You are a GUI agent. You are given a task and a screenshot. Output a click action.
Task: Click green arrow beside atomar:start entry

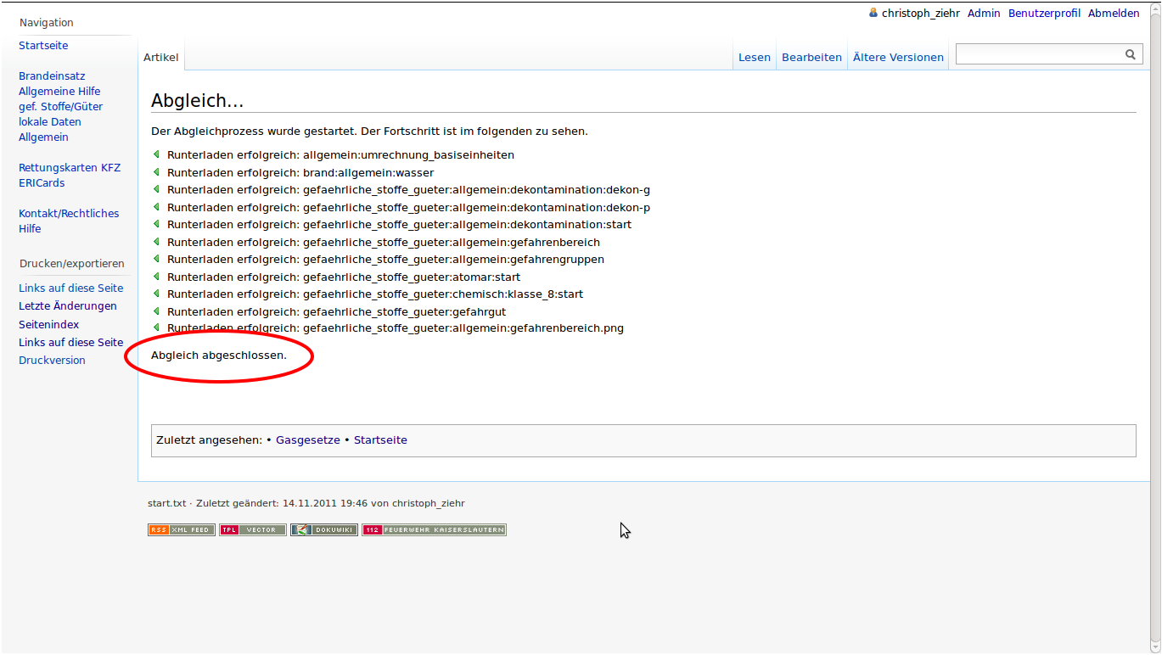156,277
